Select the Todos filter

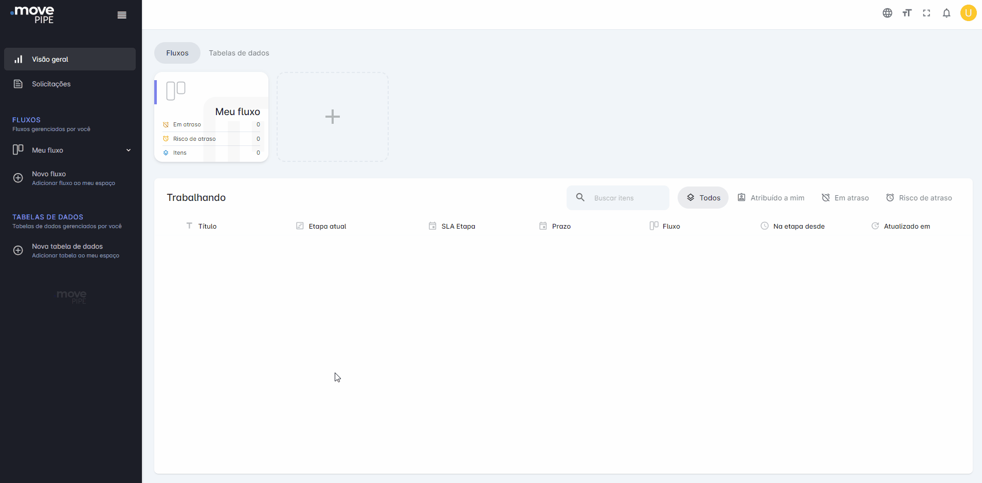[703, 197]
